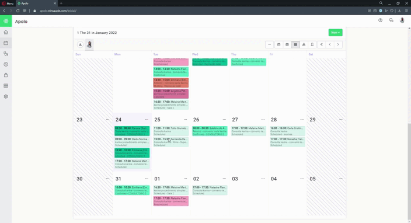Open the stethoscope care icon in sidebar
The image size is (411, 223).
[6, 54]
